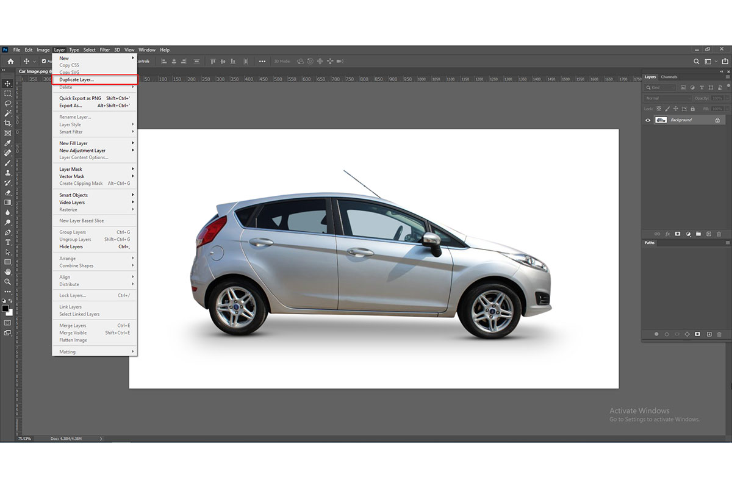
Task: Set a new foreground color swatch
Action: click(x=6, y=309)
